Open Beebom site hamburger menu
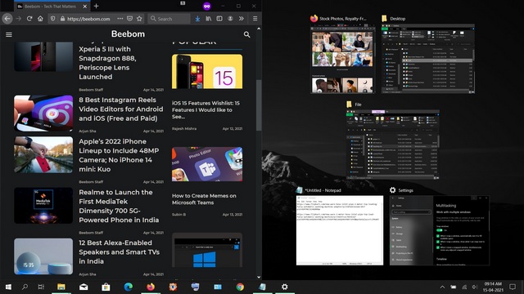Viewport: 524px width, 294px height. pyautogui.click(x=9, y=34)
